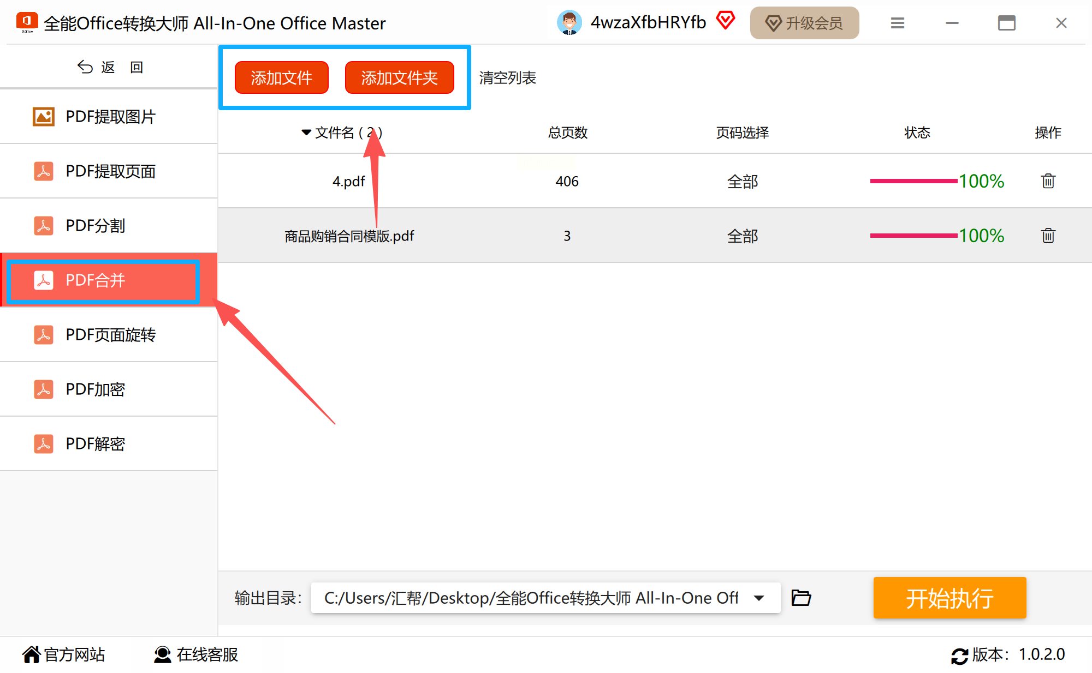Delete 4.pdf using its trash icon
1092x673 pixels.
[x=1048, y=181]
